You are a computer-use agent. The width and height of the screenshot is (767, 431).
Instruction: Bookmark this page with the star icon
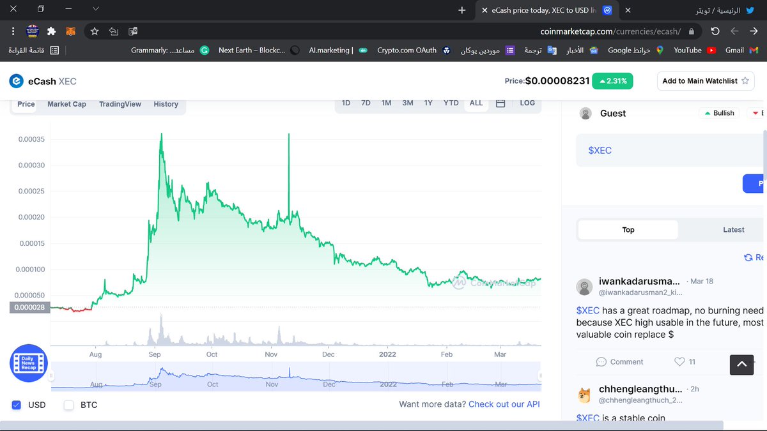(95, 31)
